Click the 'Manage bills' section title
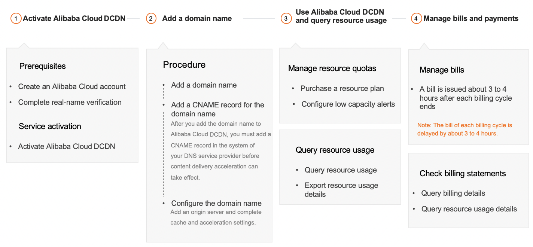 point(442,70)
